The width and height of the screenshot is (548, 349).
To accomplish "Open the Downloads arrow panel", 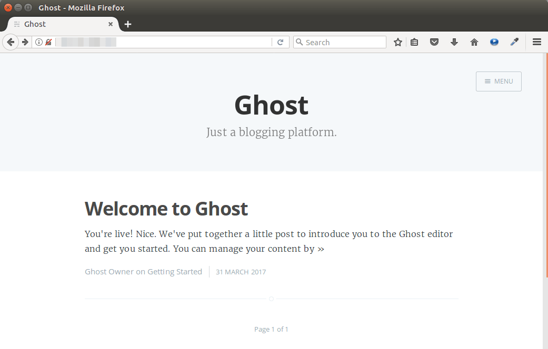I will pyautogui.click(x=454, y=42).
